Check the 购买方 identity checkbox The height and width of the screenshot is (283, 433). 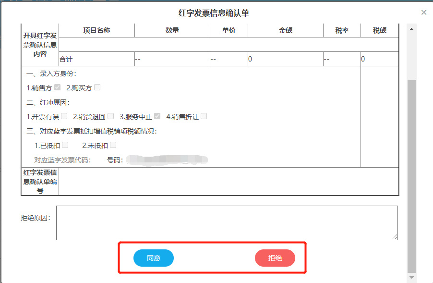[x=97, y=87]
